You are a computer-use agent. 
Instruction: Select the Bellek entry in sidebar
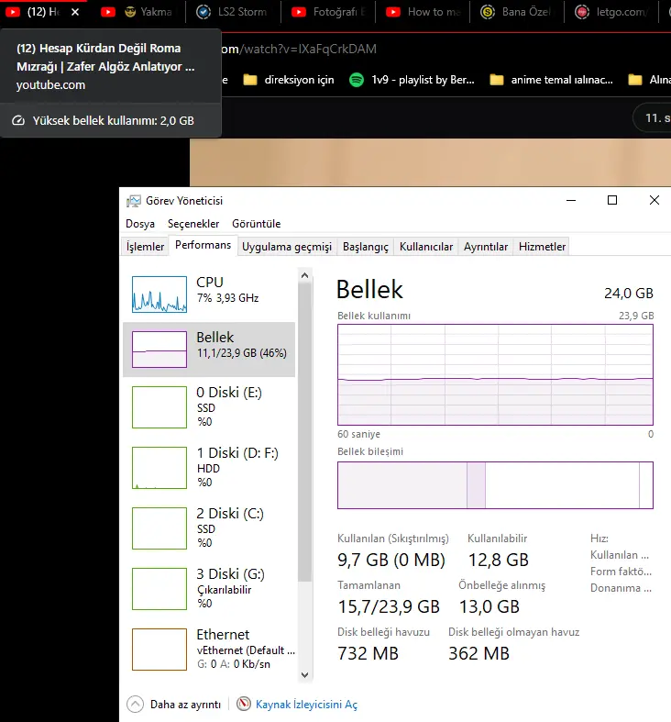[209, 350]
